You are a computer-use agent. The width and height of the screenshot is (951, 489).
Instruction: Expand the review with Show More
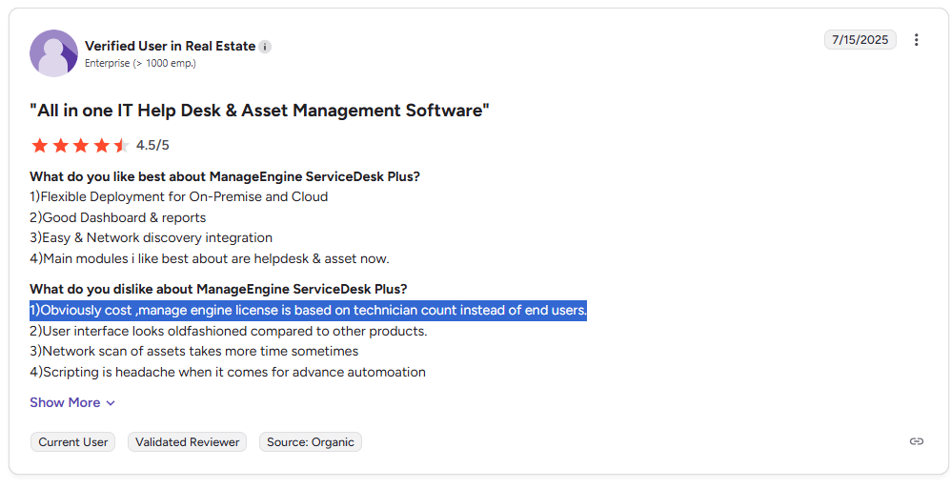(x=72, y=403)
